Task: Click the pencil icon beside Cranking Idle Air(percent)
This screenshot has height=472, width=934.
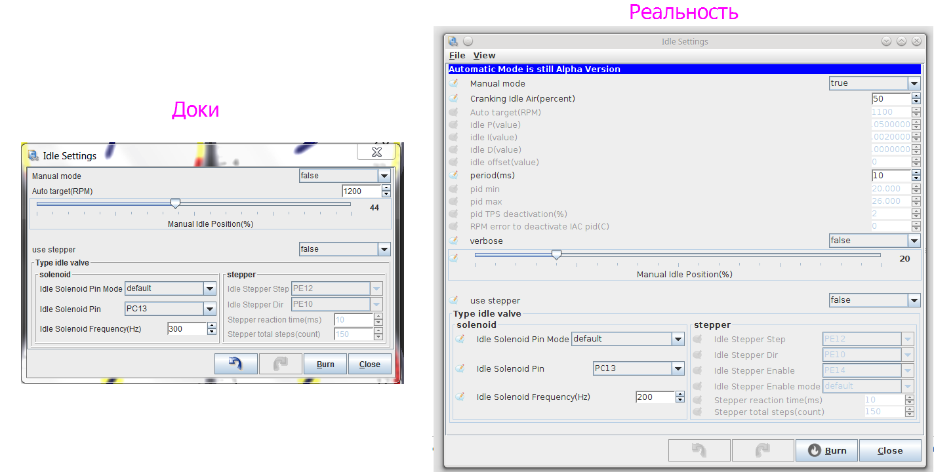Action: click(453, 98)
